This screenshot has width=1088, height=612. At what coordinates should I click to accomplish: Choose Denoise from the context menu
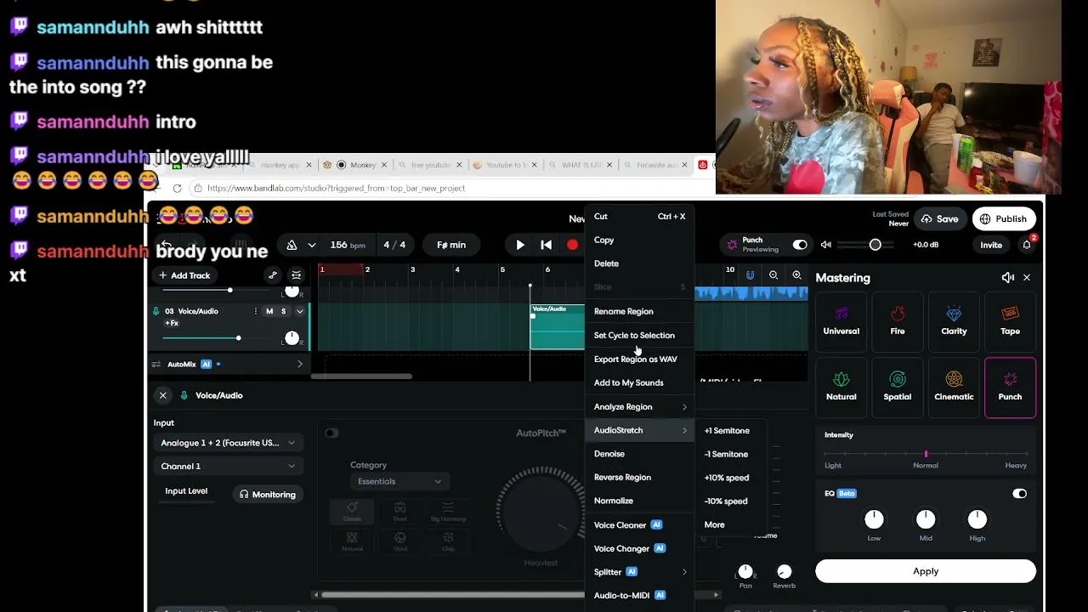click(x=640, y=454)
